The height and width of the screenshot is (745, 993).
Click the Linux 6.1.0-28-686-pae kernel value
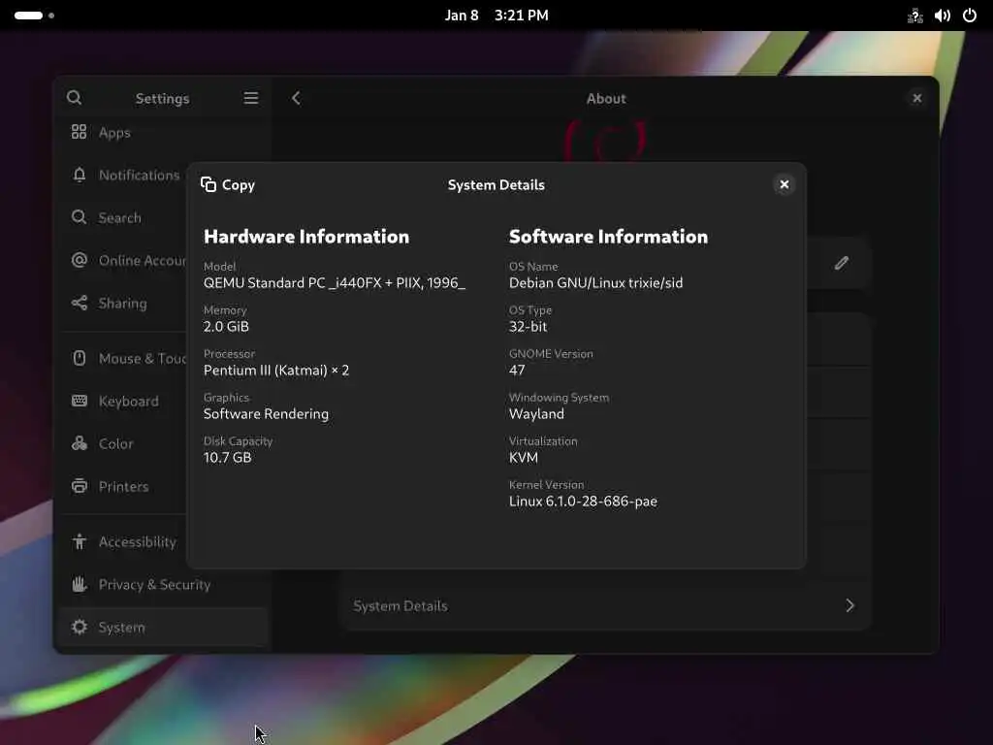click(x=583, y=502)
